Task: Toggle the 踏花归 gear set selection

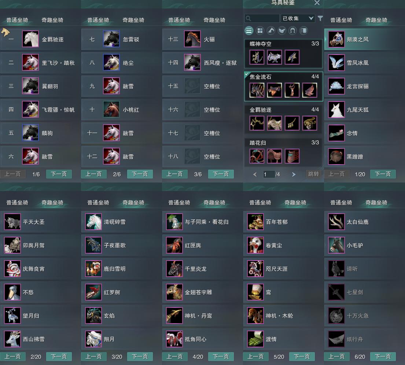Action: click(x=284, y=152)
